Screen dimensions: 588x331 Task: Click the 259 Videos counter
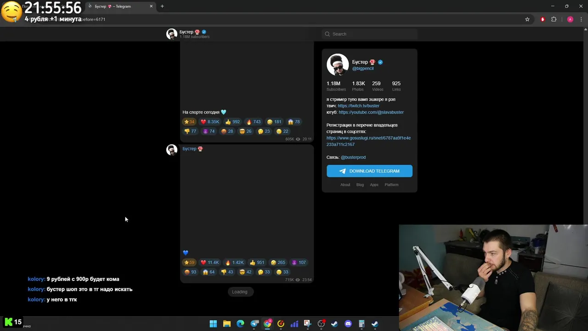(x=377, y=86)
